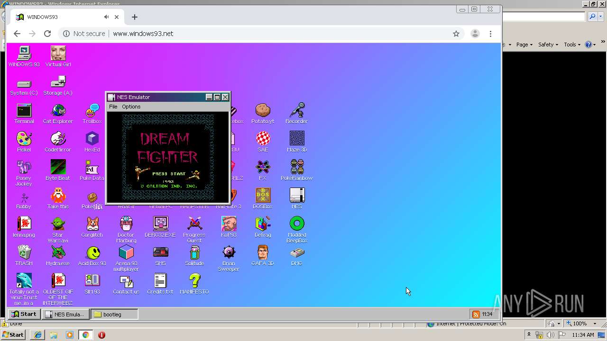
Task: Click the Windows 7 Start button
Action: click(13, 335)
